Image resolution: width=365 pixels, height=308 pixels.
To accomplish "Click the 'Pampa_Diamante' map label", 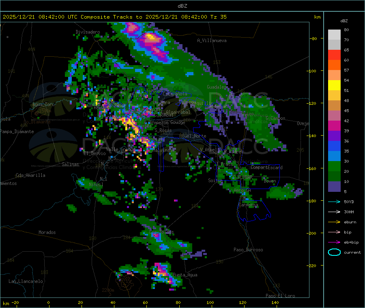I will coord(17,132).
